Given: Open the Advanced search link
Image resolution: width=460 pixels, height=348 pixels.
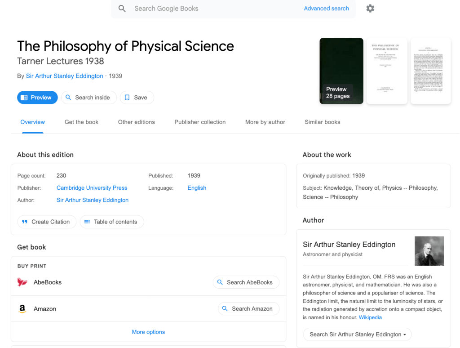Looking at the screenshot, I should coord(326,9).
